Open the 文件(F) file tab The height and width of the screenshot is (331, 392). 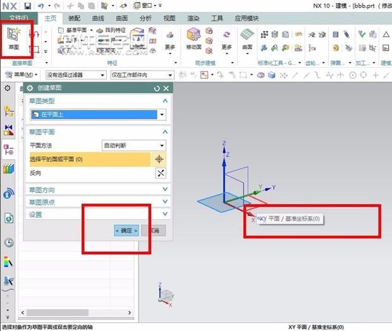(19, 18)
